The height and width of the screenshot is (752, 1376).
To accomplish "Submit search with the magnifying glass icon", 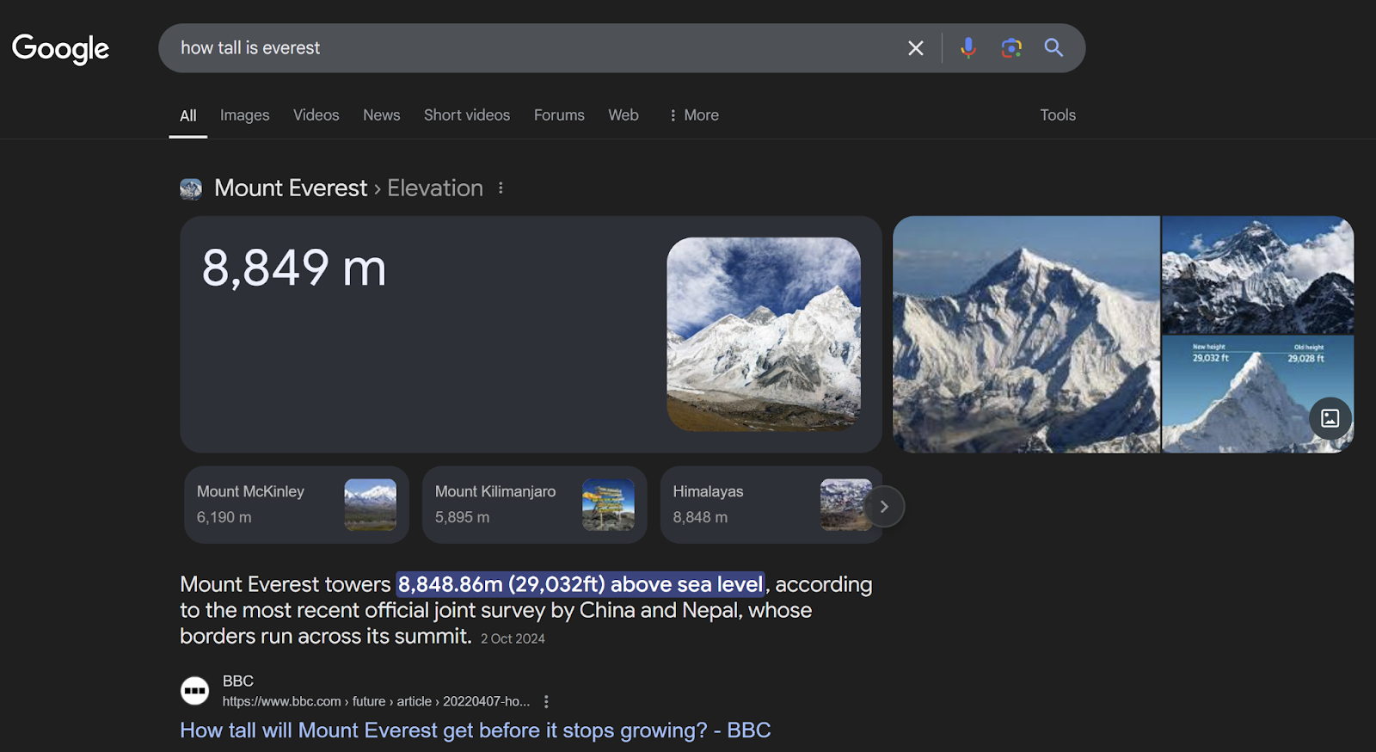I will (x=1053, y=48).
